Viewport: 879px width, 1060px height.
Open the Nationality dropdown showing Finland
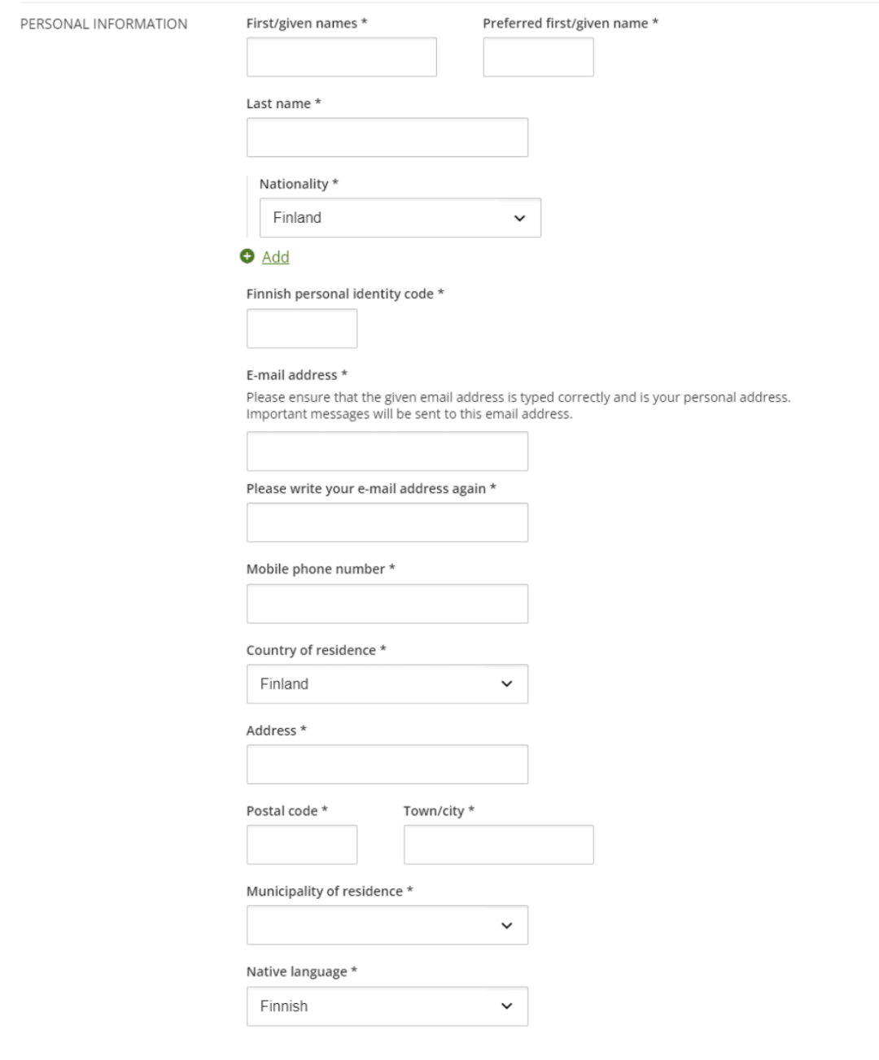coord(400,218)
